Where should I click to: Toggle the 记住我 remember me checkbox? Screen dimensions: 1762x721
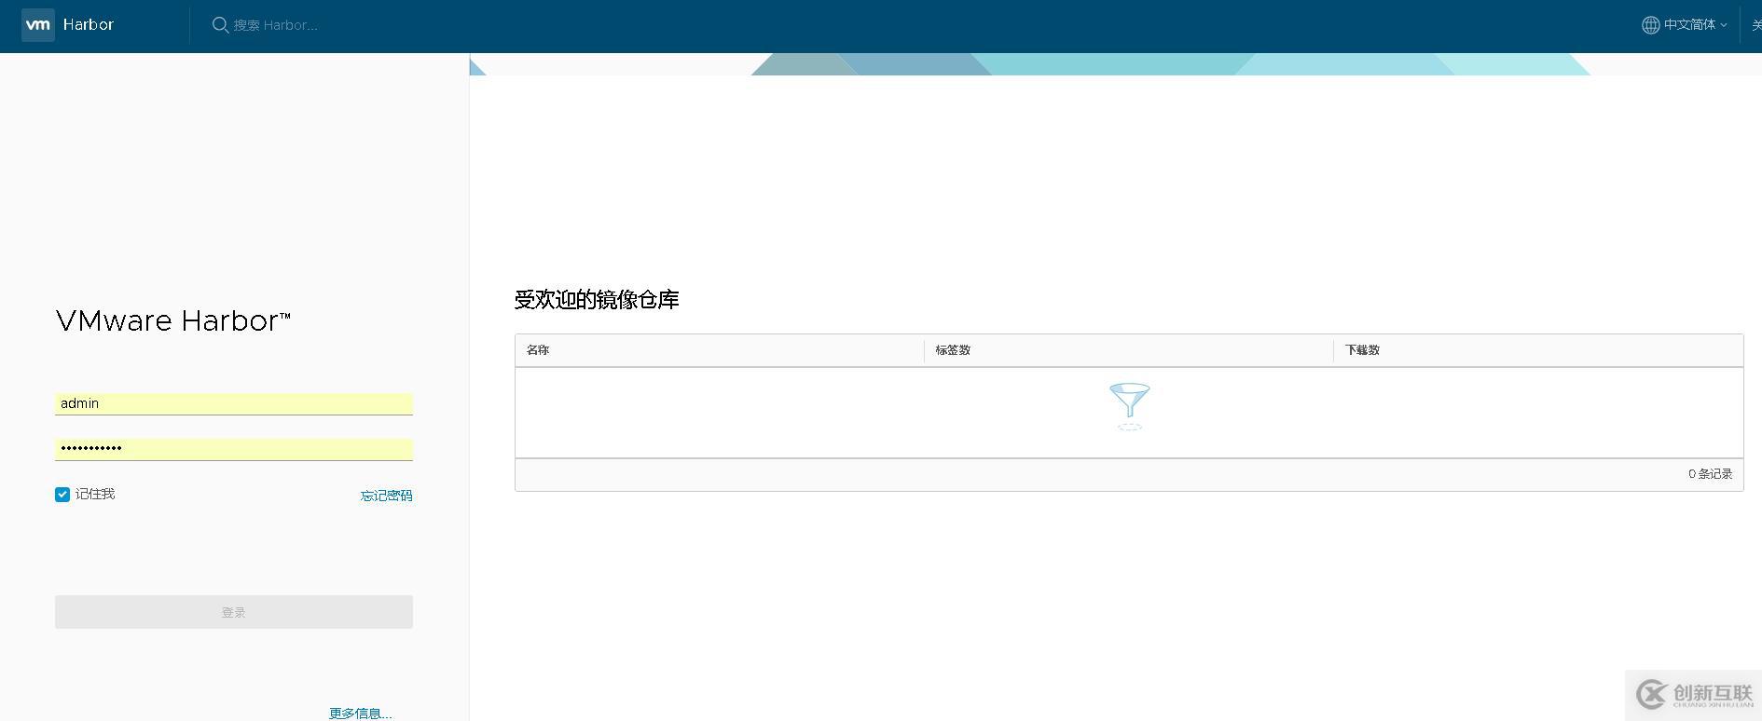(62, 495)
